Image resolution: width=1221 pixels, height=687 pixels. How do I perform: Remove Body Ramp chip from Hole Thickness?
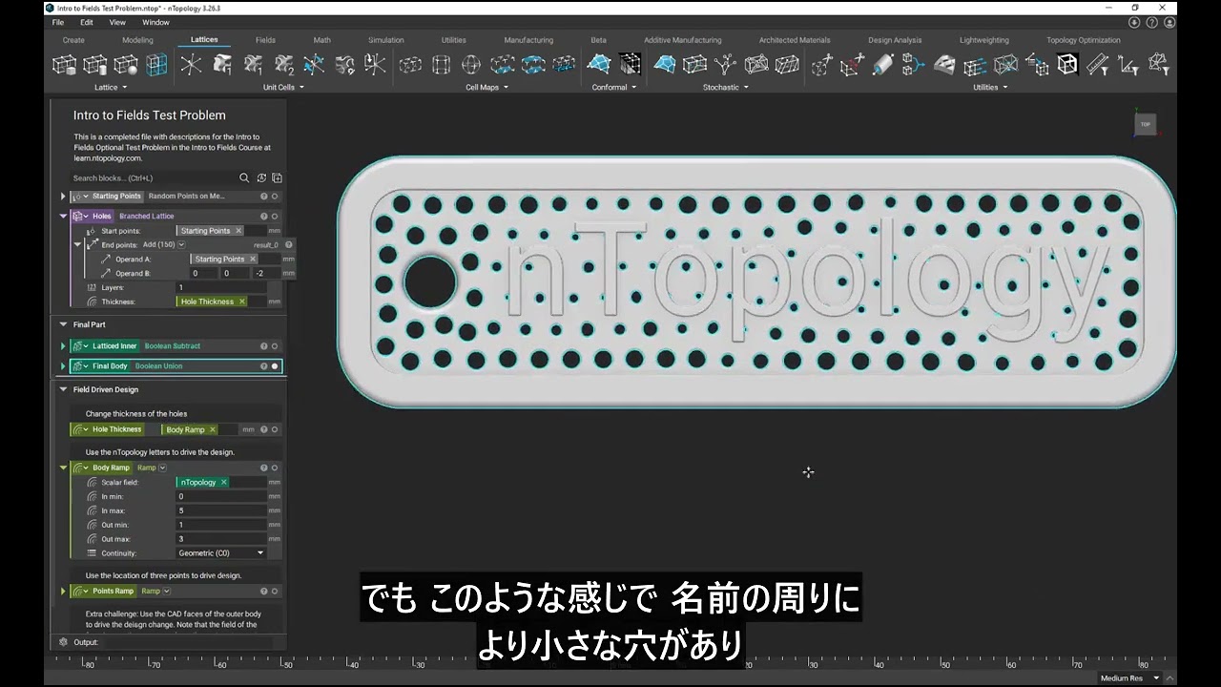212,429
